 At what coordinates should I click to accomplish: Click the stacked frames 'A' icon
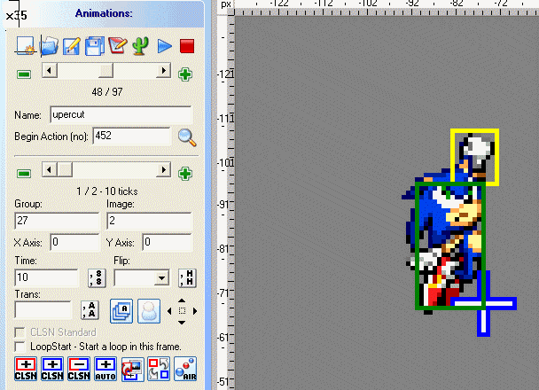pos(121,311)
